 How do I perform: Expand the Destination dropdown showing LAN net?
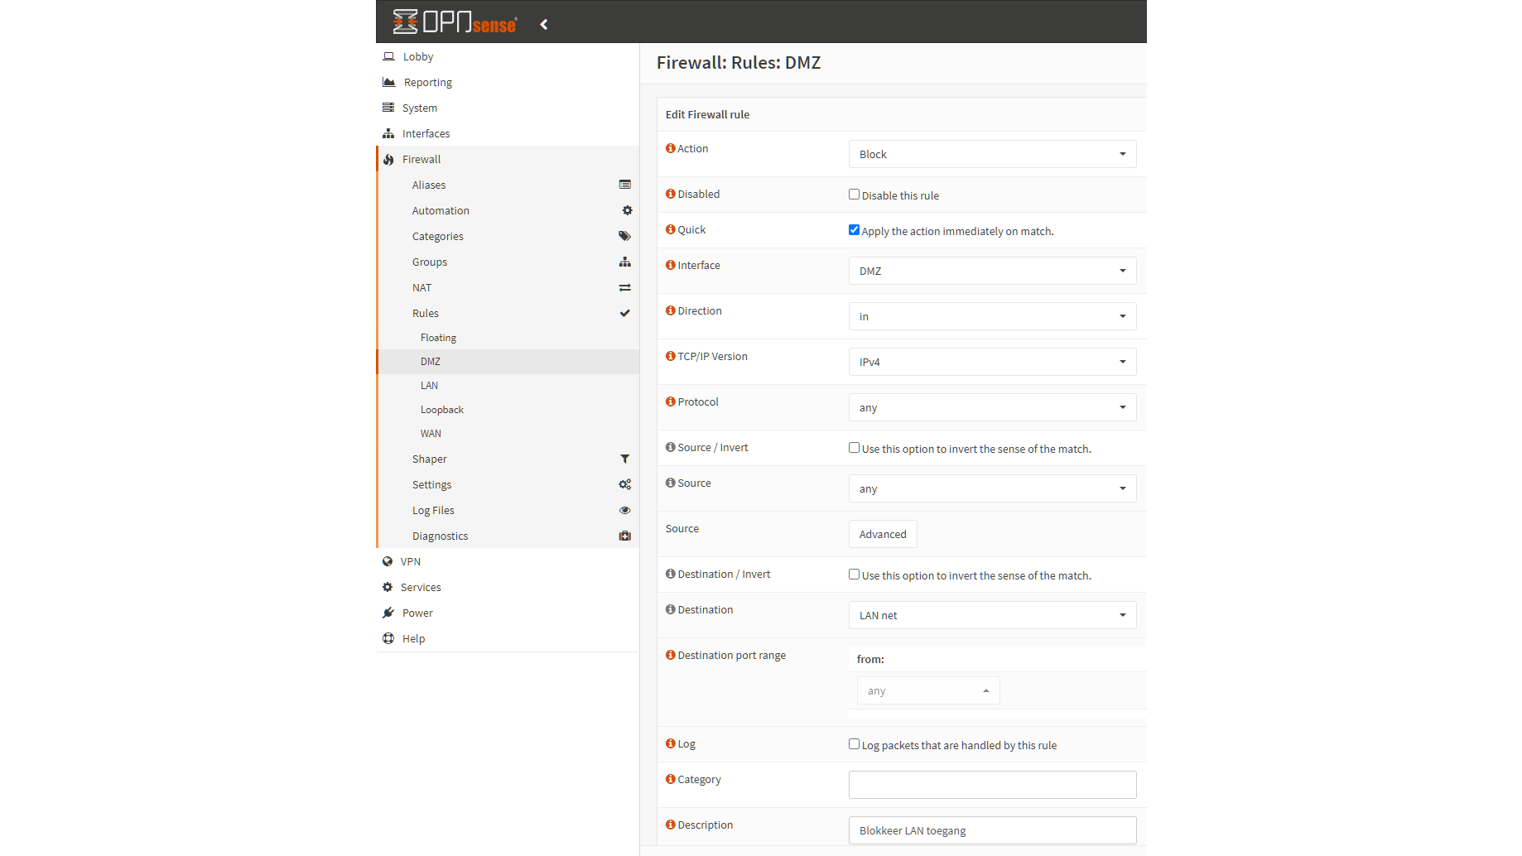(x=992, y=615)
